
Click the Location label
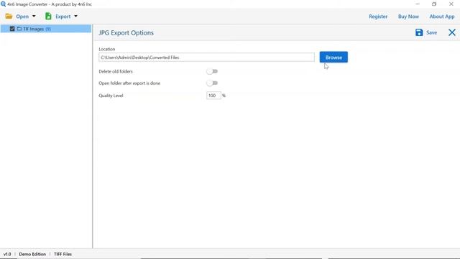[x=107, y=49]
